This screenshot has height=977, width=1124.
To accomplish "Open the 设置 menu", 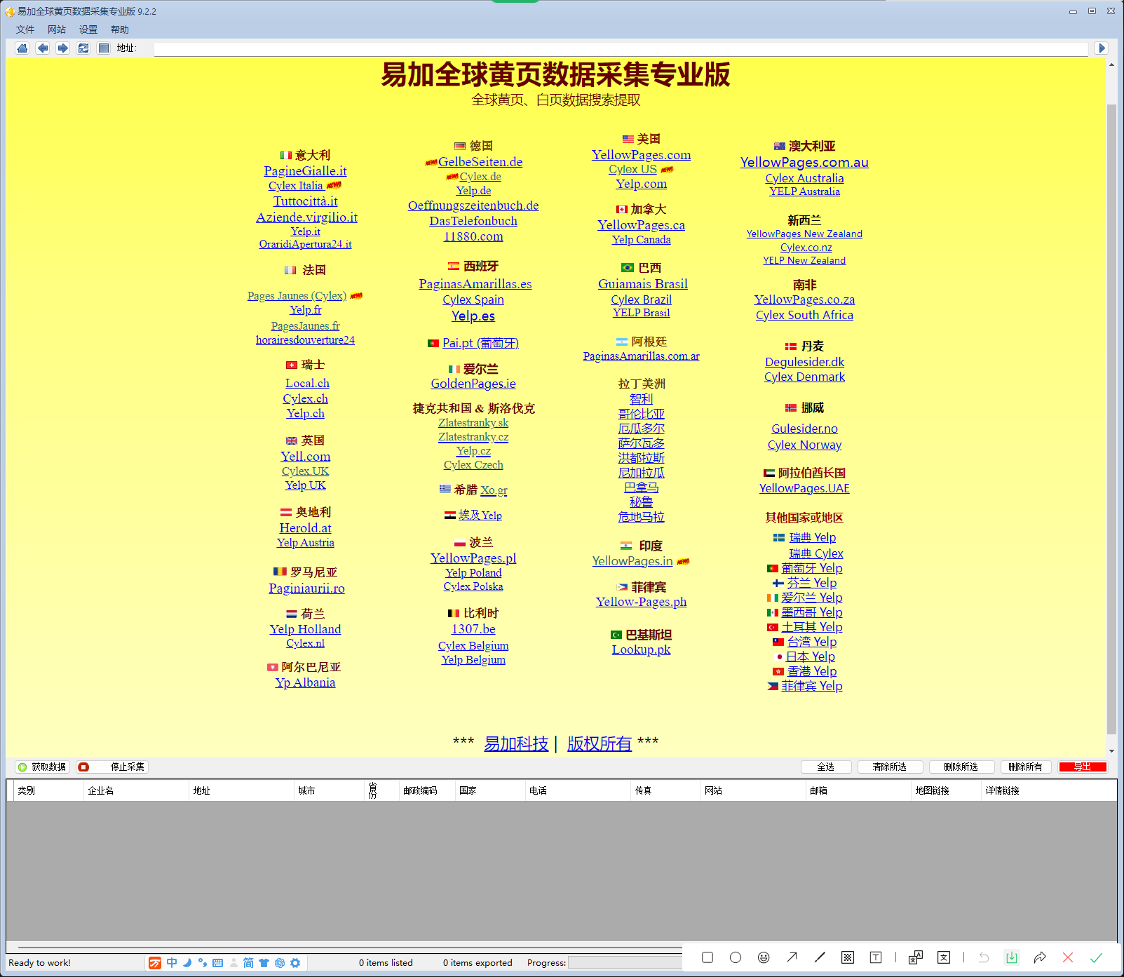I will pyautogui.click(x=88, y=29).
